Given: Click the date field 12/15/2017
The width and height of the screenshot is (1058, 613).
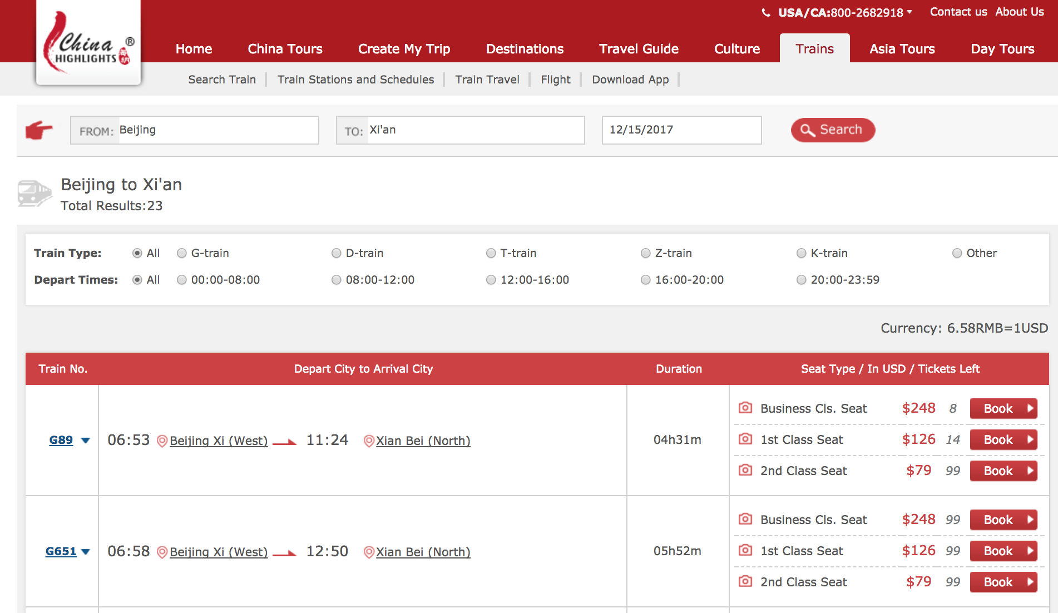Looking at the screenshot, I should (681, 130).
